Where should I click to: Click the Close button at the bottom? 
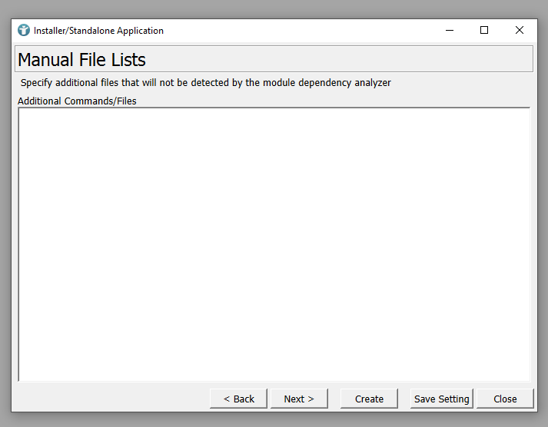coord(505,399)
